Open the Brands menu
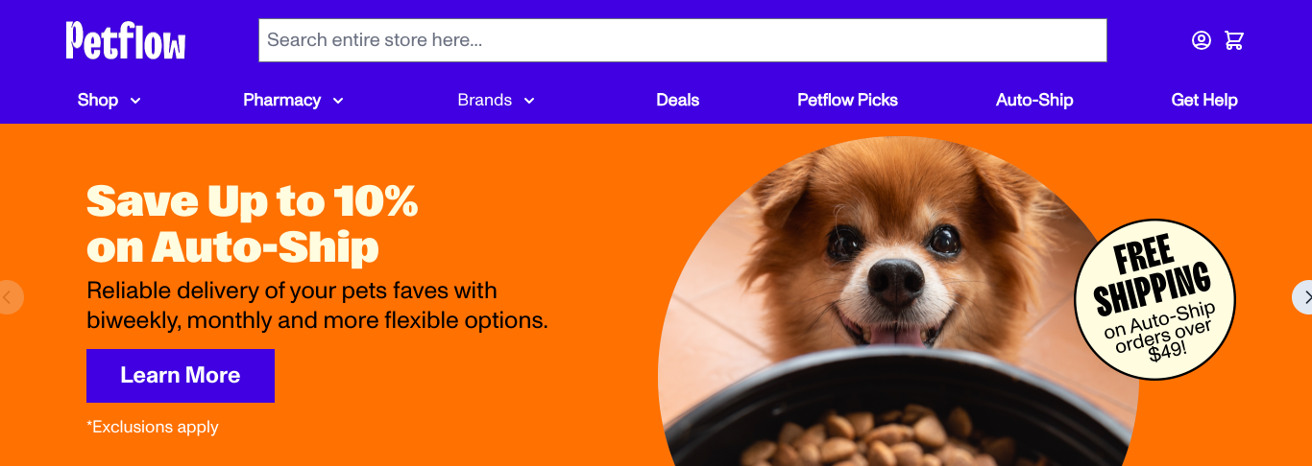Image resolution: width=1312 pixels, height=466 pixels. [x=484, y=100]
